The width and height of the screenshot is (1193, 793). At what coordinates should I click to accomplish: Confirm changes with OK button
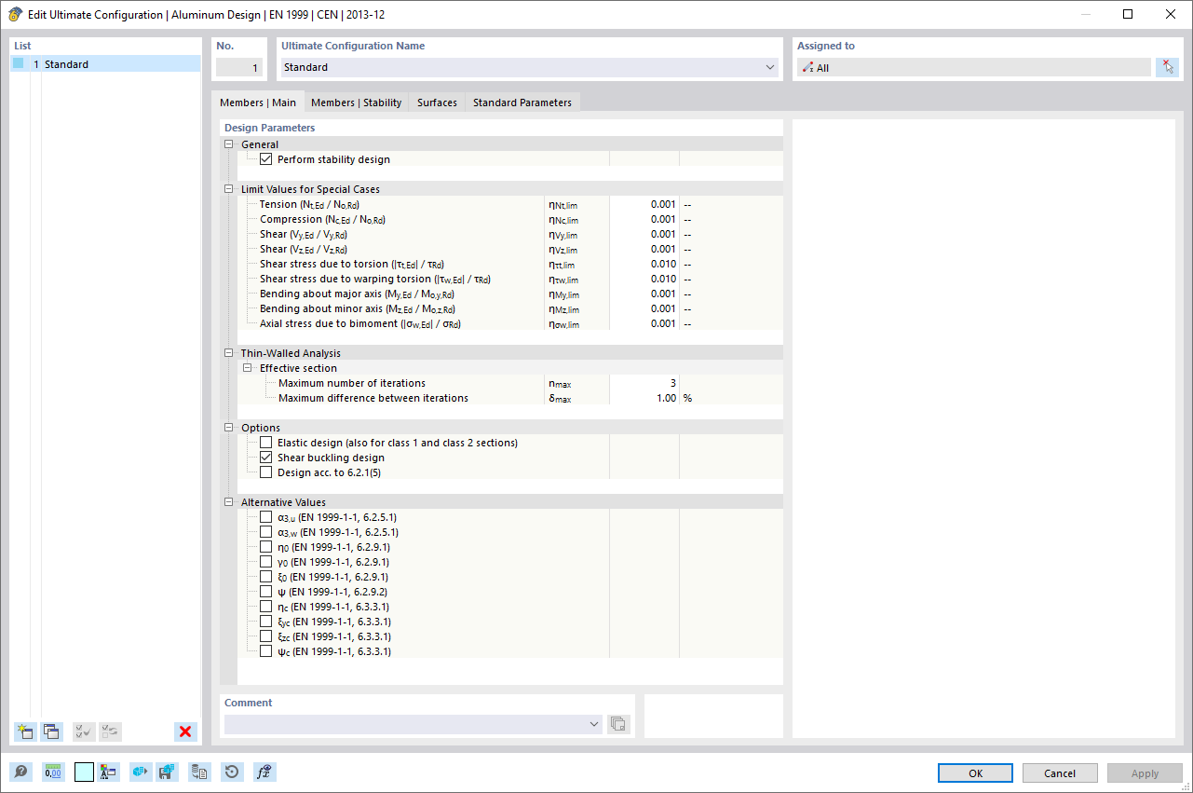[x=974, y=772]
